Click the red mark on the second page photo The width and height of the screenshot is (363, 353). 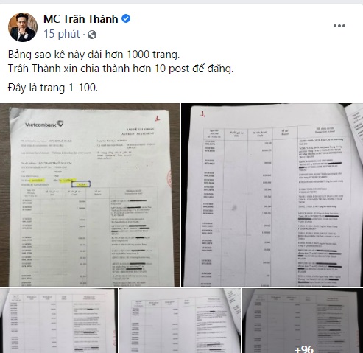202,114
